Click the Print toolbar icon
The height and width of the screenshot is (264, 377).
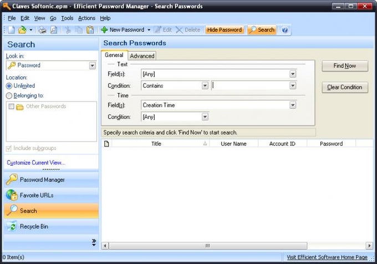pos(42,30)
